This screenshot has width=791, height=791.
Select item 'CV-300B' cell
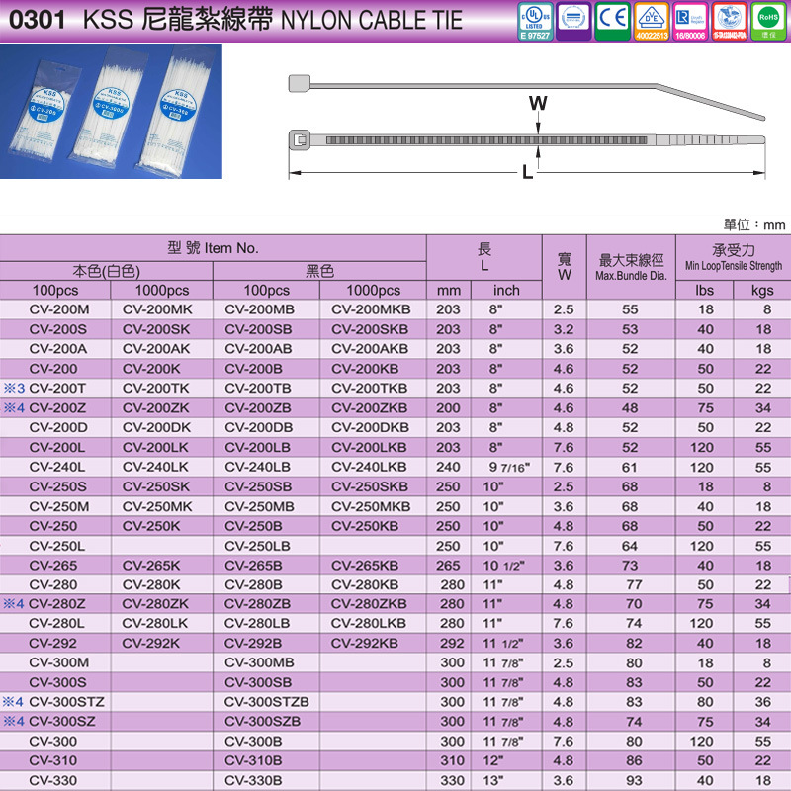[253, 742]
